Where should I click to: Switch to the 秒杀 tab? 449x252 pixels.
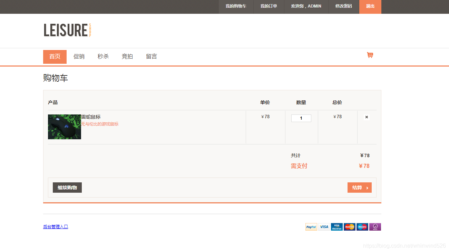tap(103, 57)
